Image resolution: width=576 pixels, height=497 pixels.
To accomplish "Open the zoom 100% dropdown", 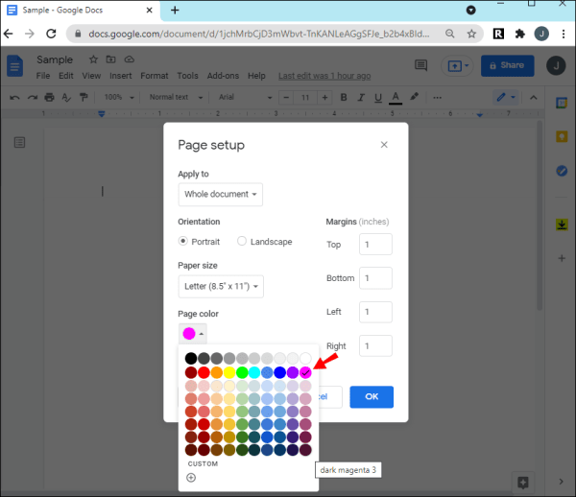I will [119, 97].
